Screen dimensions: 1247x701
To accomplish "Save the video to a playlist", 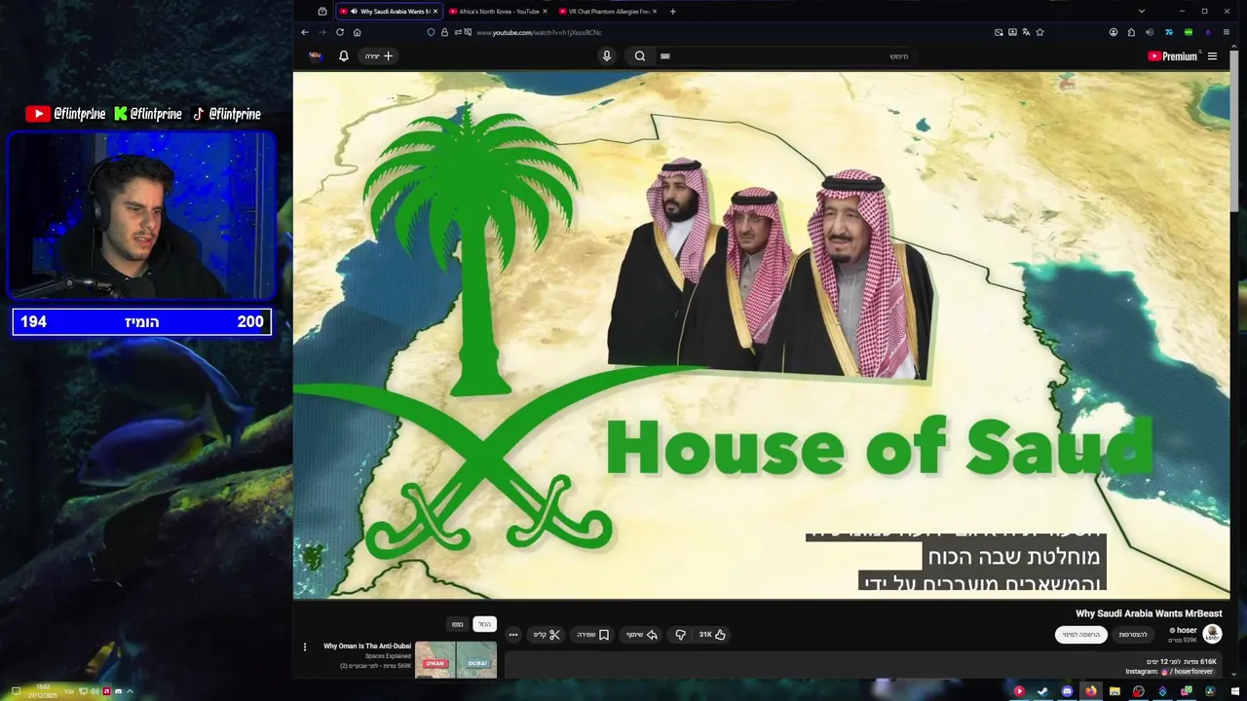I will [592, 635].
